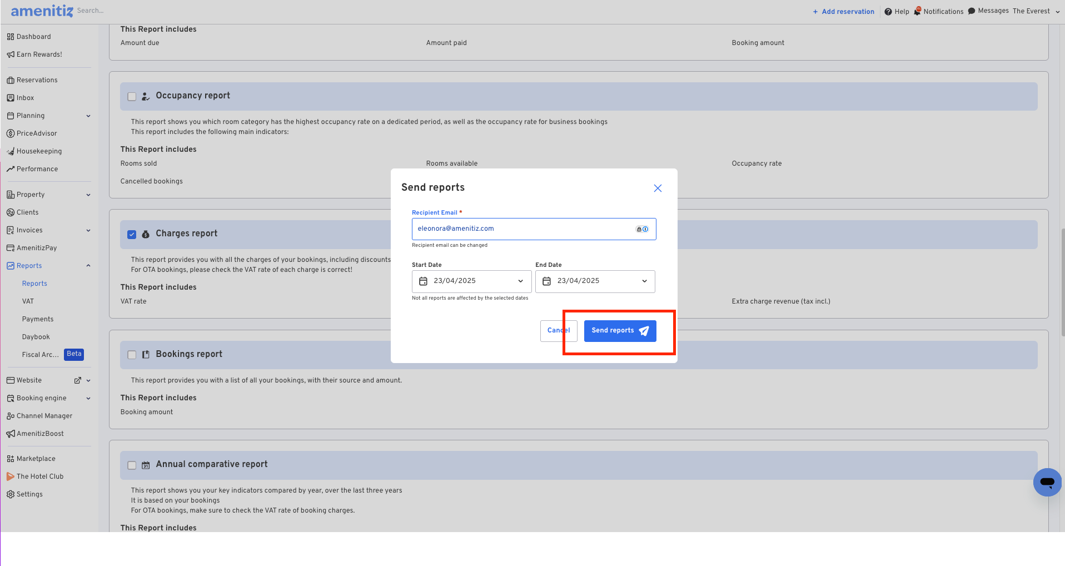This screenshot has height=566, width=1065.
Task: Expand the Property menu chevron
Action: click(x=88, y=195)
